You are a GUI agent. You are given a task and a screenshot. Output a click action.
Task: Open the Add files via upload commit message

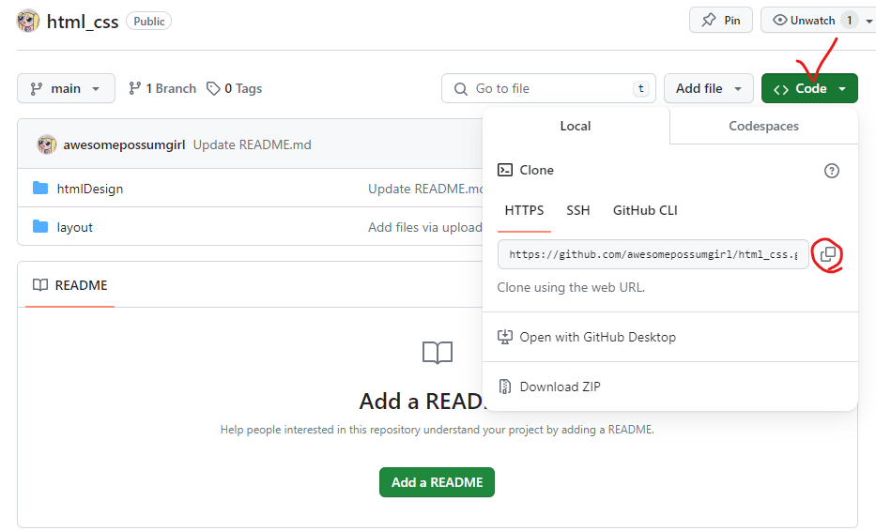pyautogui.click(x=425, y=227)
